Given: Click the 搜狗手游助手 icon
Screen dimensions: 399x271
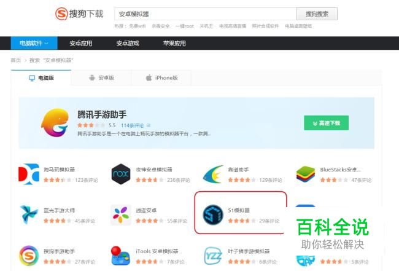Looking at the screenshot, I should pos(29,256).
